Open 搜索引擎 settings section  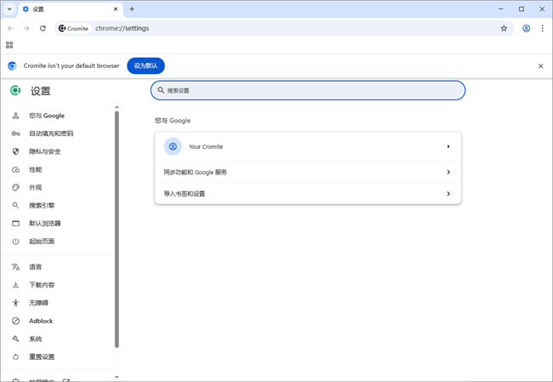42,206
